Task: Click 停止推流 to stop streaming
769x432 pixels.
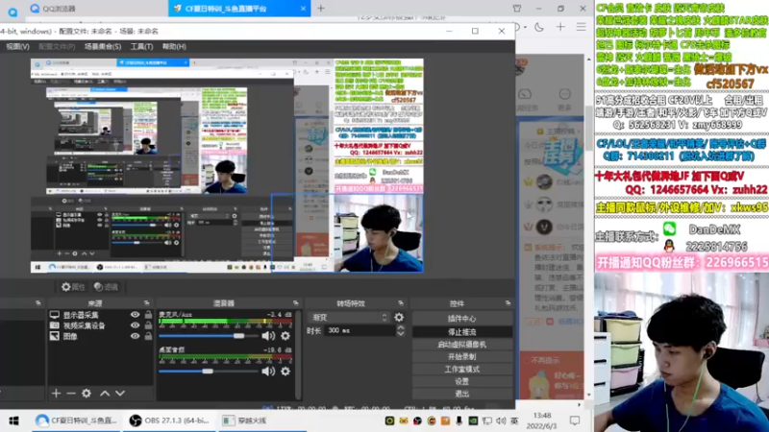Action: point(462,331)
